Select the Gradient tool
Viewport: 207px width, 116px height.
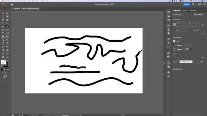click(7, 43)
